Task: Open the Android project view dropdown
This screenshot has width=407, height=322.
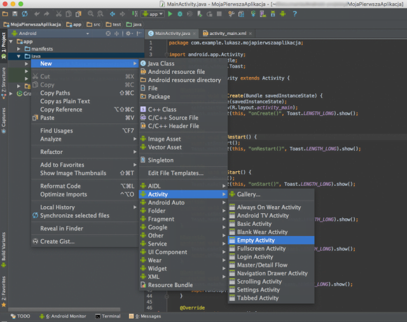Action: point(27,33)
